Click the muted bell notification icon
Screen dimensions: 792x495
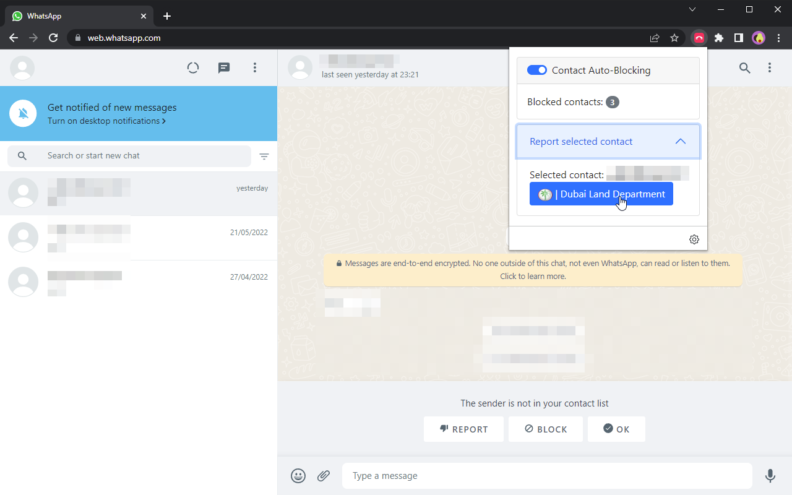pyautogui.click(x=23, y=113)
